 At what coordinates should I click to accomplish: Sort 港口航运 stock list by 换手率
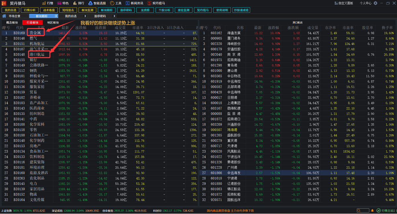[x=388, y=28]
